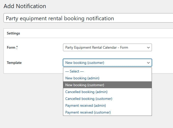The image size is (173, 128).
Task: Choose the '— Select —' placeholder option
Action: point(74,71)
